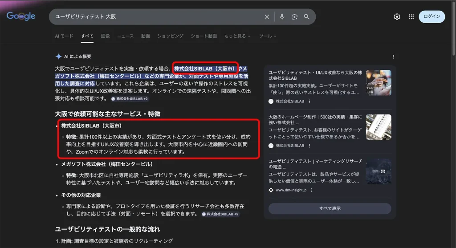
Task: Click the building thumbnail of ホームページ制作 card
Action: [x=379, y=127]
